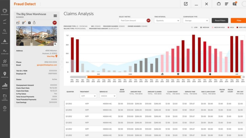Open the hamburger menu on business card

55,16
